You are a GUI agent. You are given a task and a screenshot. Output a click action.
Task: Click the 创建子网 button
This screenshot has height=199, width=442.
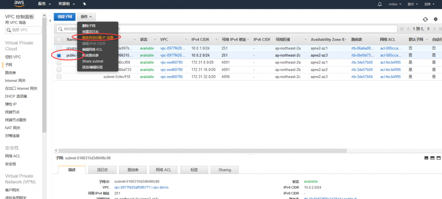[x=64, y=16]
